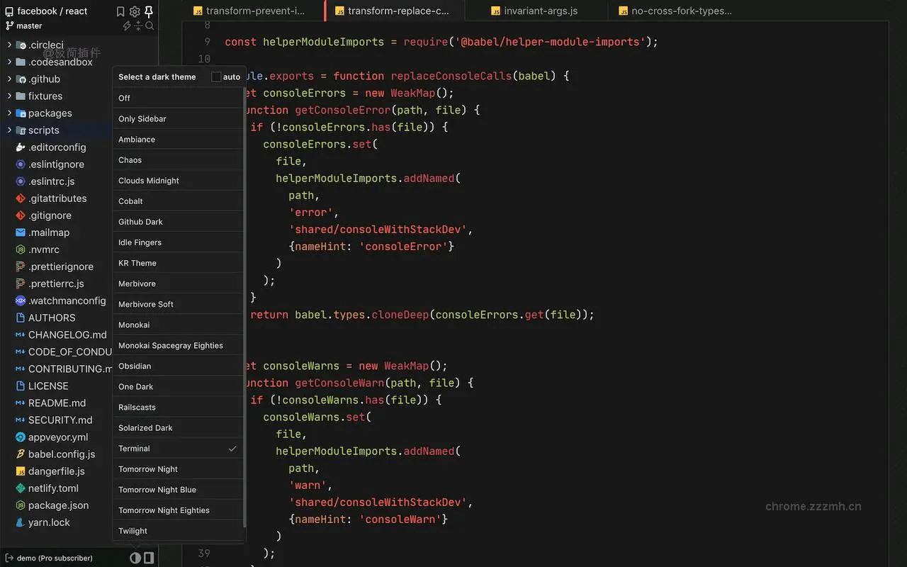Viewport: 907px width, 567px height.
Task: Toggle the sidebar layout icon at bottom right
Action: tap(149, 558)
